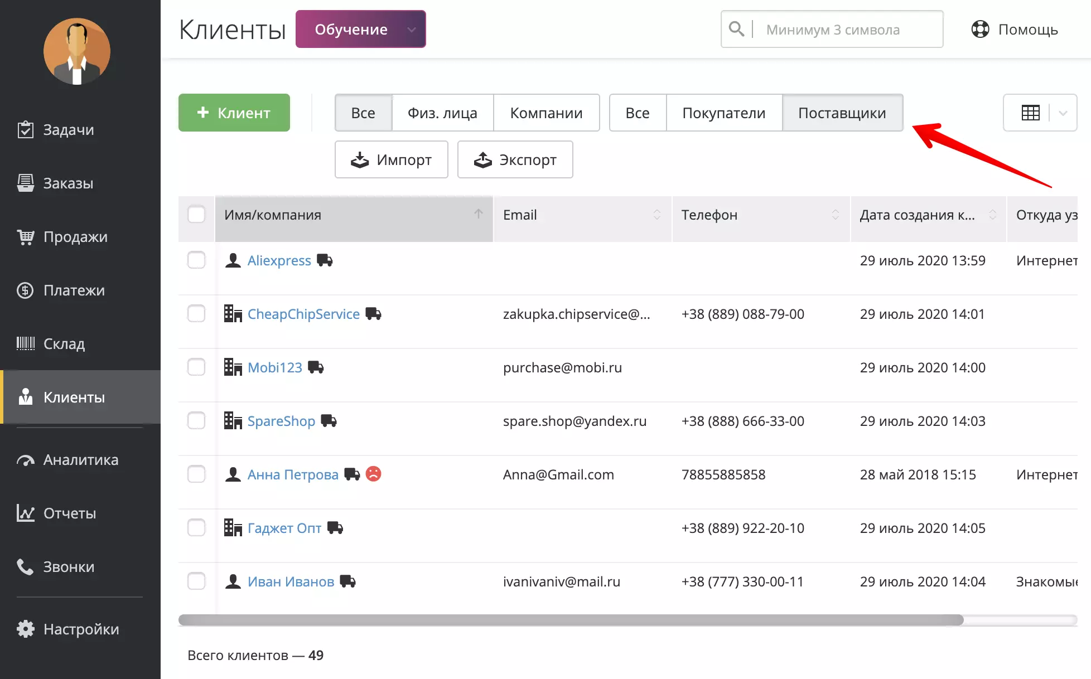Go to Продажи section
1091x679 pixels.
pos(80,237)
